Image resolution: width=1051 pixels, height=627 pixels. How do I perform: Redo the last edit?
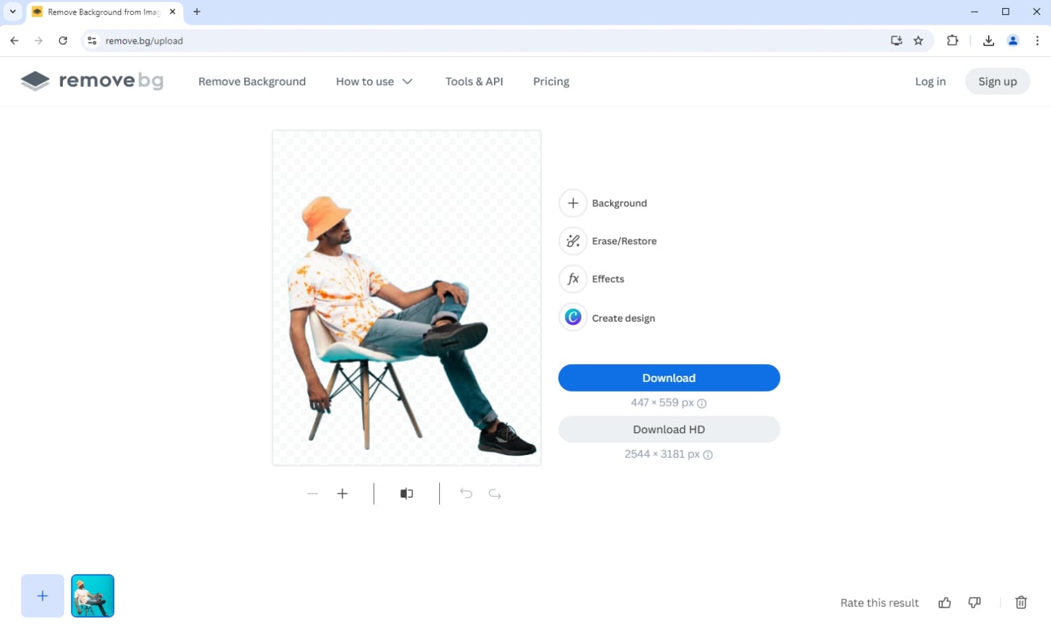[495, 493]
